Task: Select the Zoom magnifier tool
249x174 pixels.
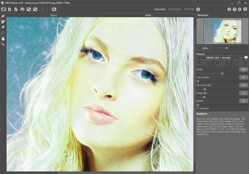Action: 3,44
